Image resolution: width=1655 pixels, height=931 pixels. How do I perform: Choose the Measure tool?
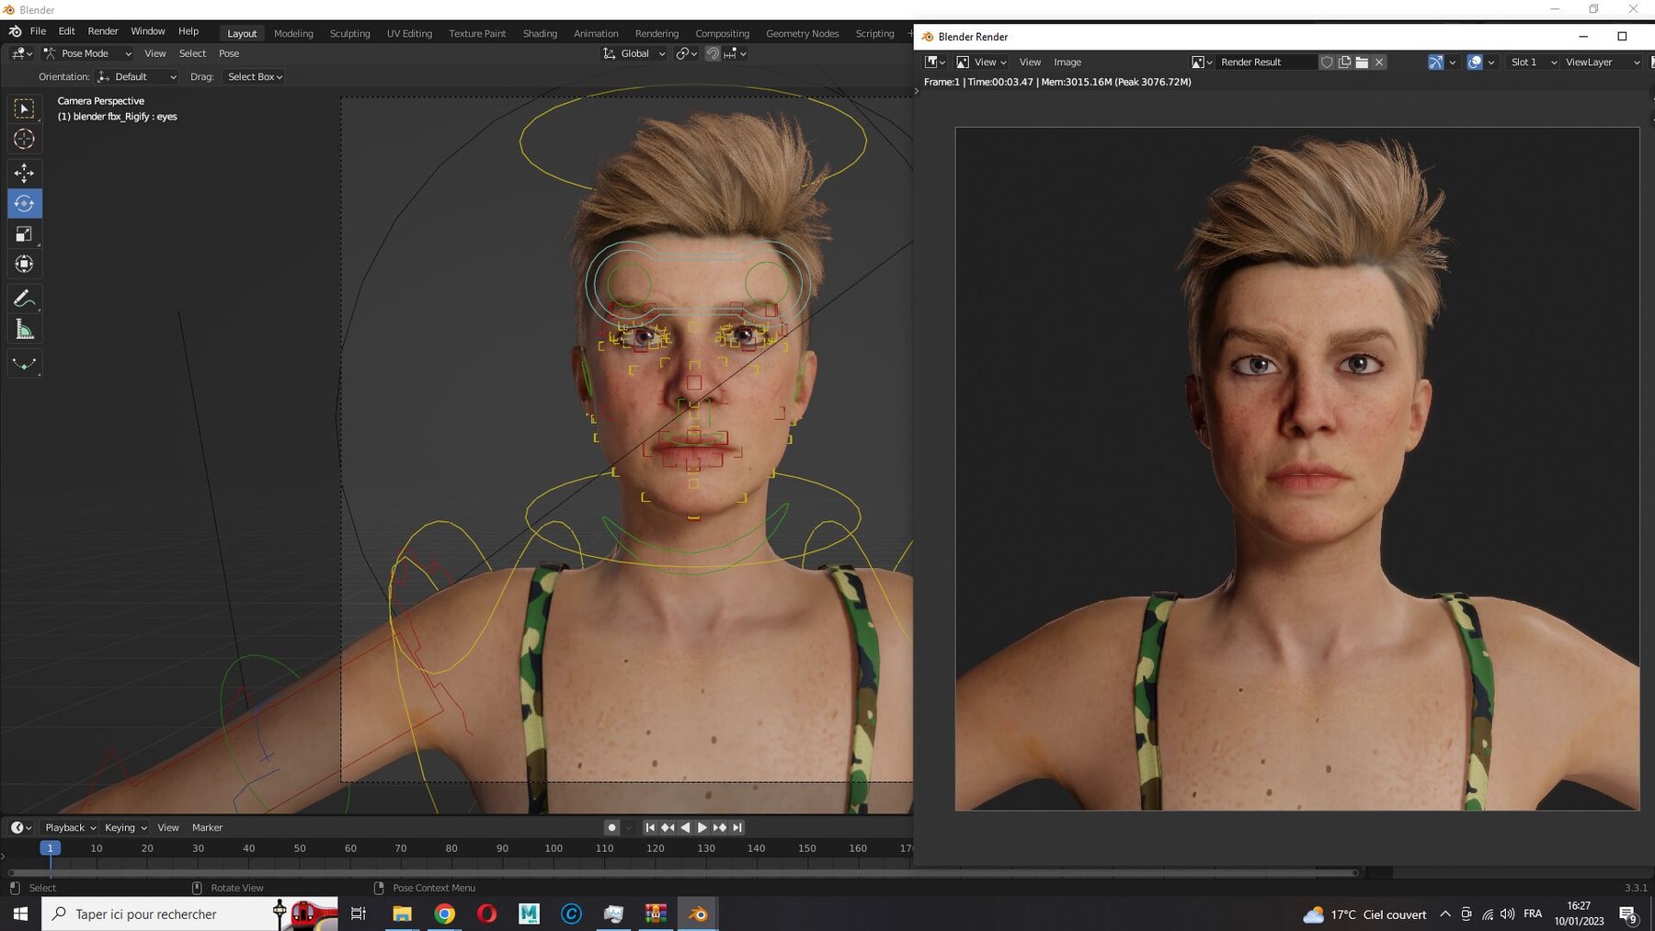click(x=25, y=329)
